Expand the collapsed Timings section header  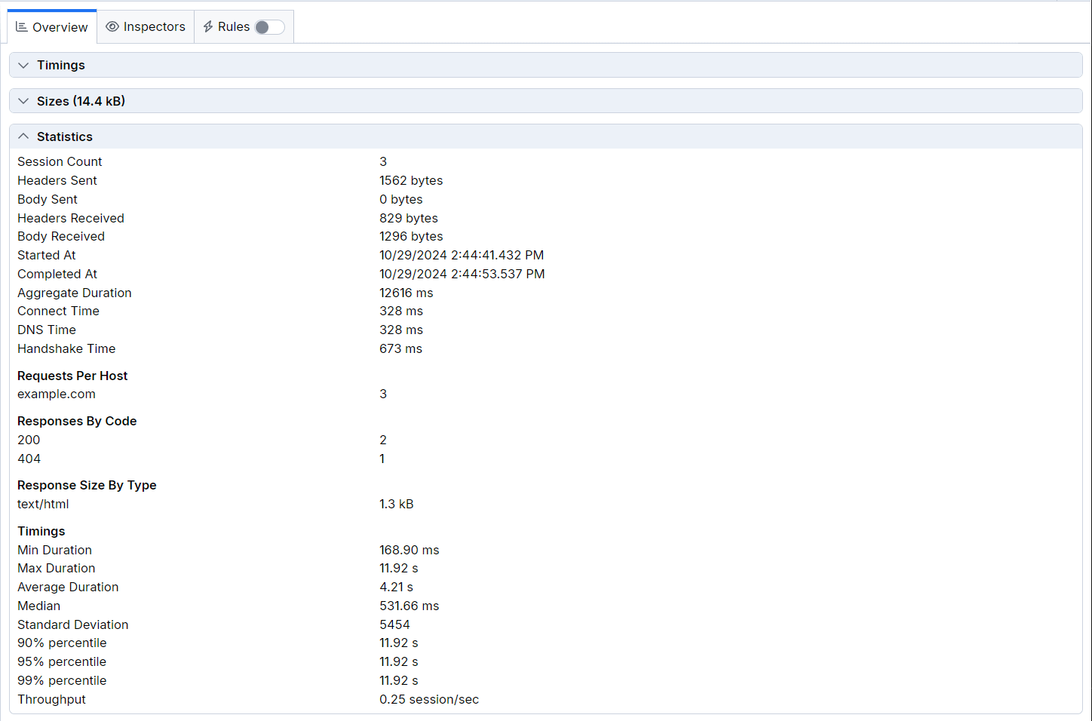click(546, 65)
